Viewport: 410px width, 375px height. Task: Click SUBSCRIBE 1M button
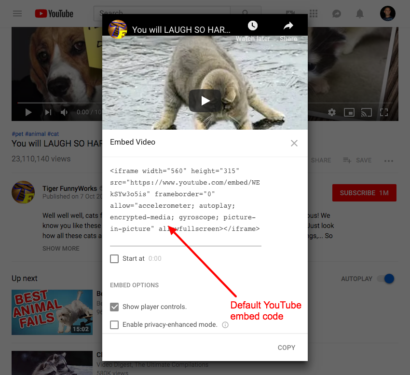click(364, 193)
